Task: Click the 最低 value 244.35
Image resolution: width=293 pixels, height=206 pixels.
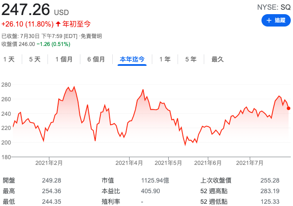Action: 51,202
